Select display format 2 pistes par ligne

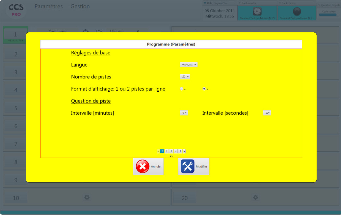tap(204, 89)
